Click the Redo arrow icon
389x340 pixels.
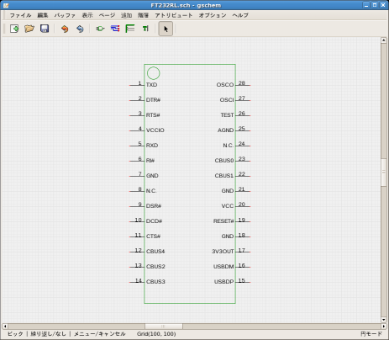(x=80, y=29)
